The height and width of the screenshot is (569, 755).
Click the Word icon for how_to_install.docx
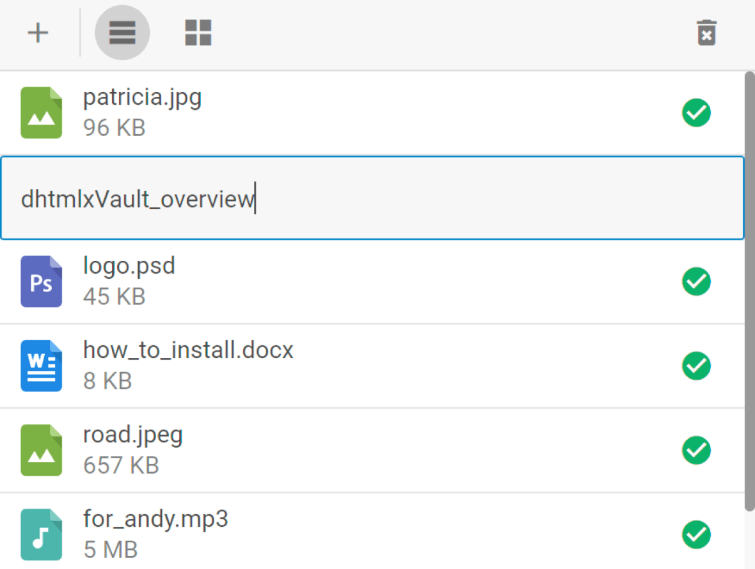[x=42, y=366]
